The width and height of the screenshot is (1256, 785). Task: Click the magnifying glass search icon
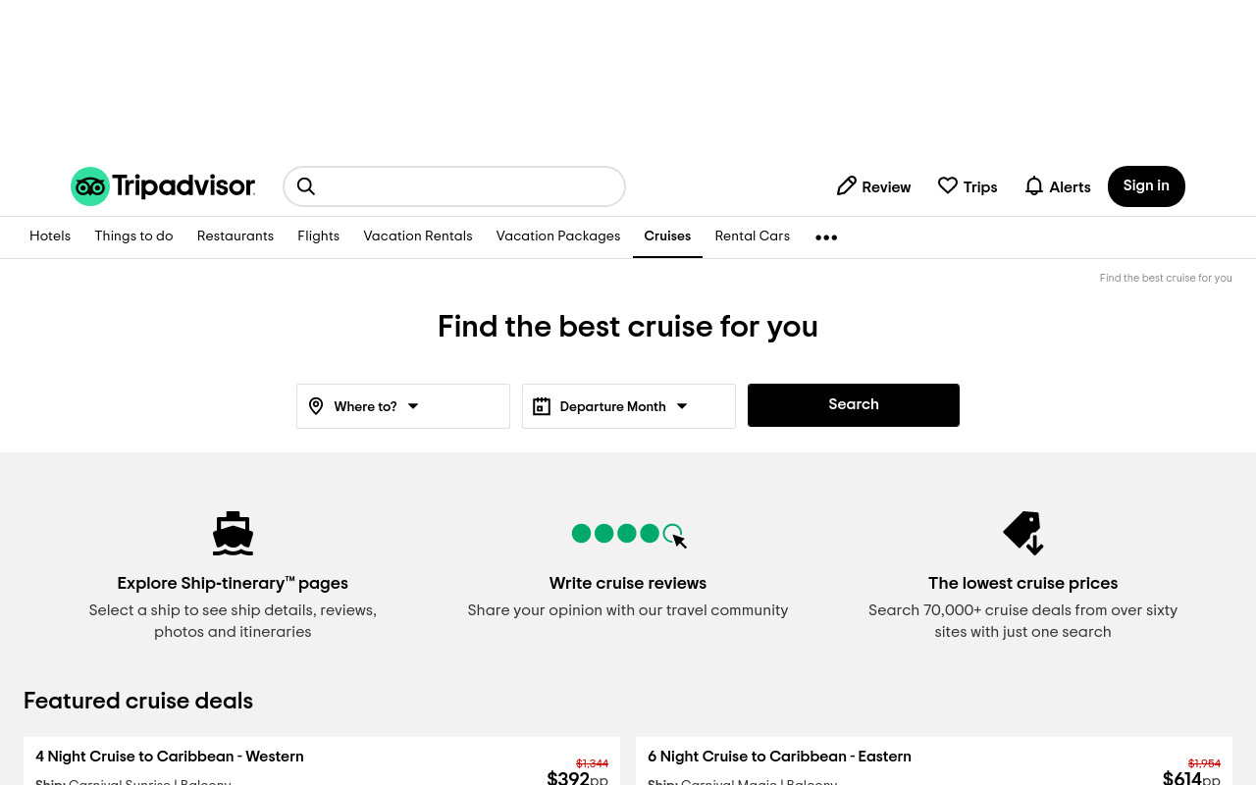click(x=306, y=186)
